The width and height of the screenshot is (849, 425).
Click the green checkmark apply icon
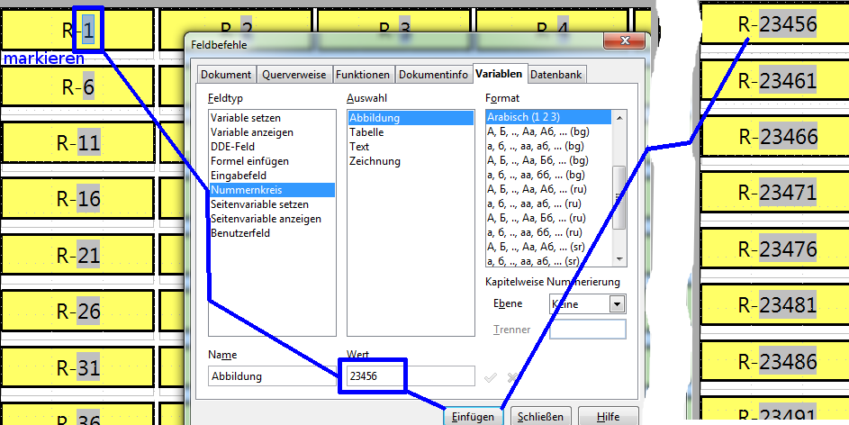491,377
